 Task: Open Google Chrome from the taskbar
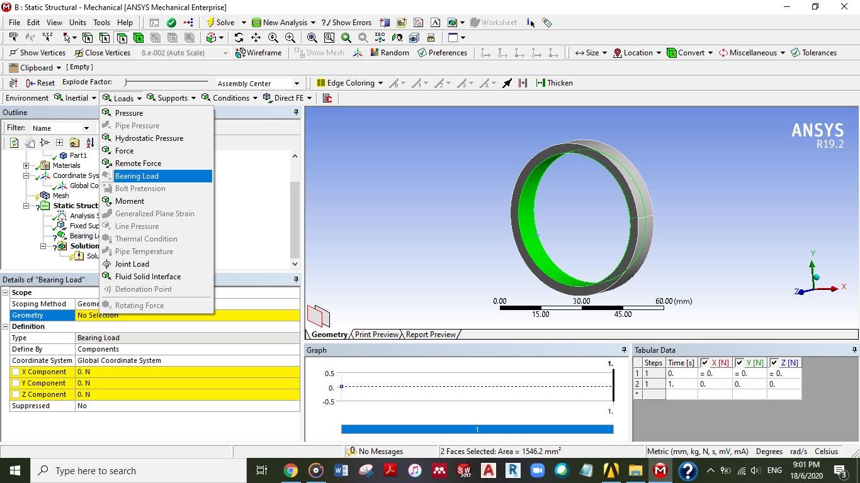point(291,470)
